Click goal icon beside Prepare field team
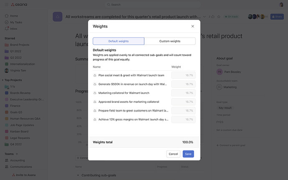Viewport: 288px width, 180px height. [95, 111]
